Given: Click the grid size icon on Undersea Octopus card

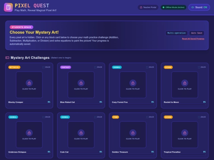Looking at the screenshot, I should click(44, 117).
